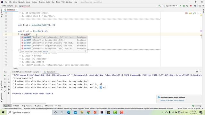205x115 pixels.
Task: Click the Windows search box in taskbar
Action: tap(29, 112)
